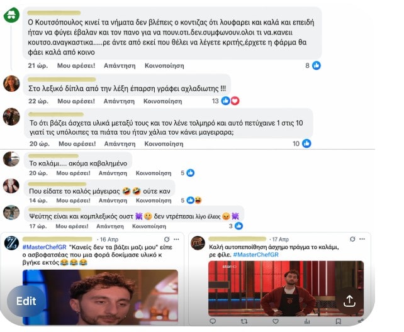Click #MasterChefGR hashtag in the right tweet
The height and width of the screenshot is (332, 404).
tap(256, 255)
